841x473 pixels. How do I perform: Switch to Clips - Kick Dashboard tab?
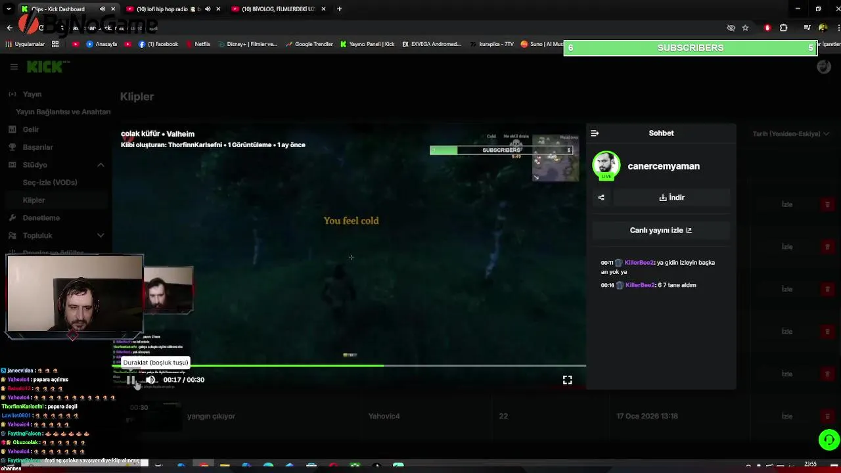[58, 9]
